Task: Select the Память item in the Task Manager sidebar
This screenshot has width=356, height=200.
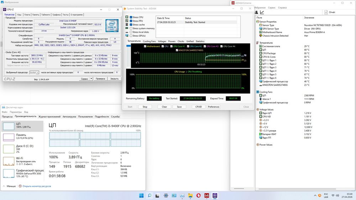Action: pos(22,137)
